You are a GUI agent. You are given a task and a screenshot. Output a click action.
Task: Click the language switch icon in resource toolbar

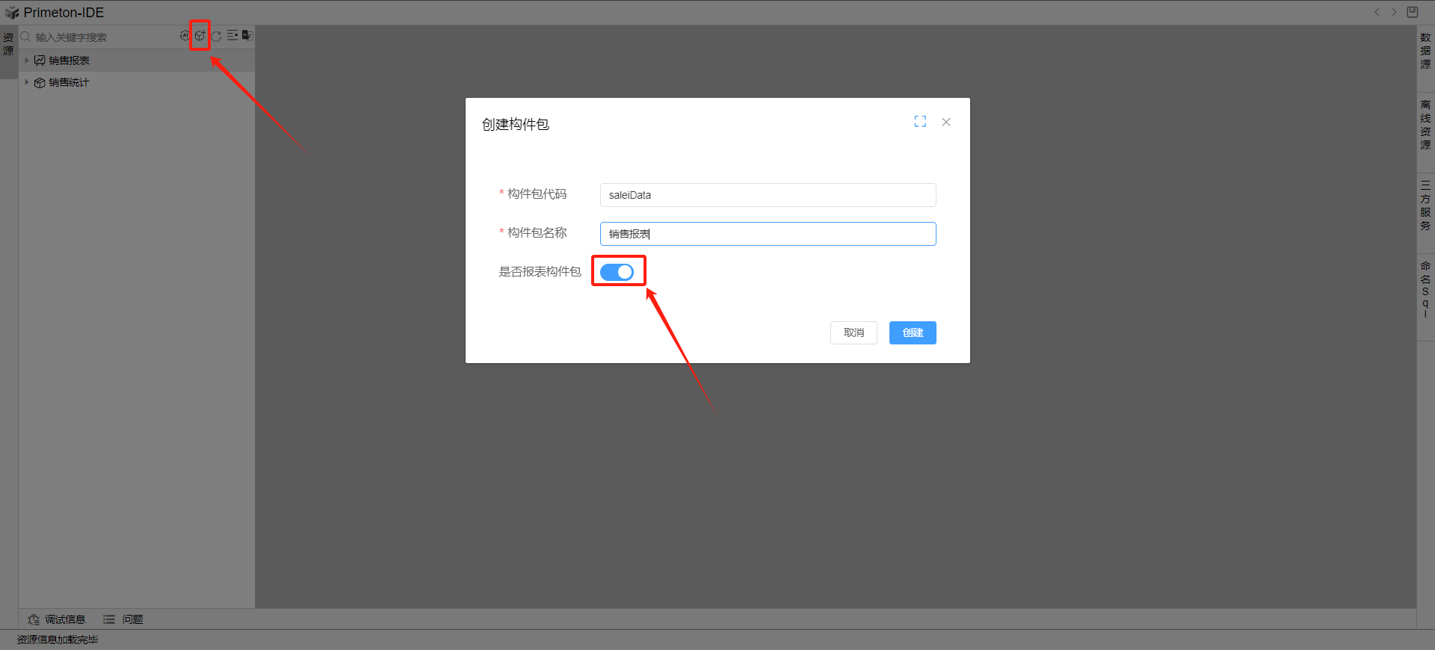click(x=247, y=36)
